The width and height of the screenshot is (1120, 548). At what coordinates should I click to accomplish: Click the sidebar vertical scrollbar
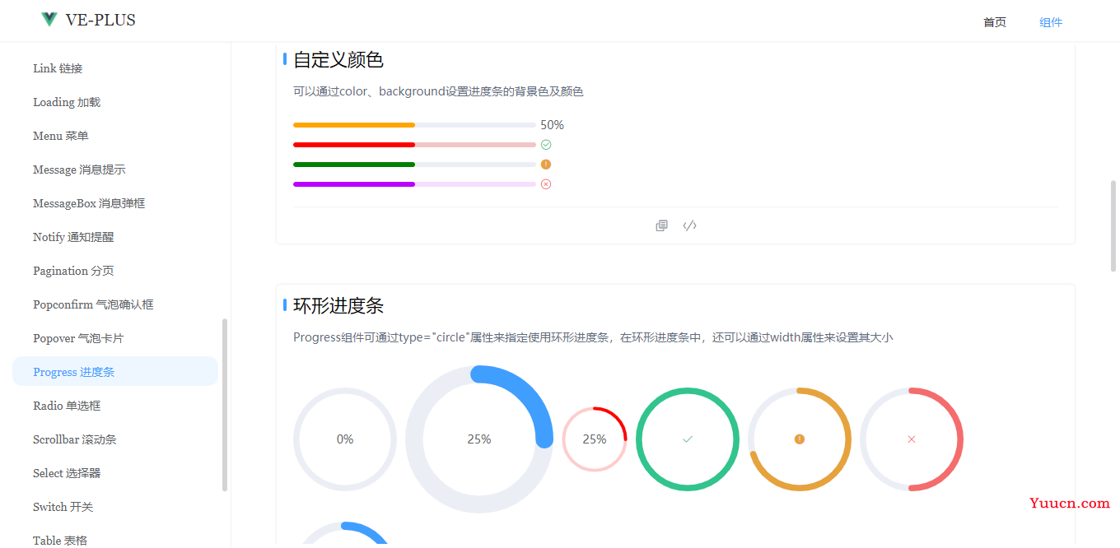[x=225, y=405]
